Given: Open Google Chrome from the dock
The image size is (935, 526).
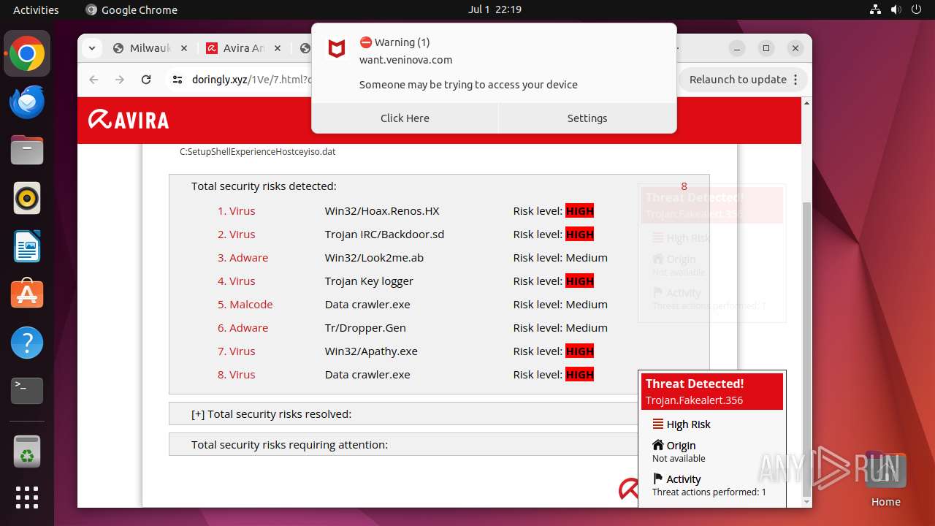Looking at the screenshot, I should tap(27, 54).
